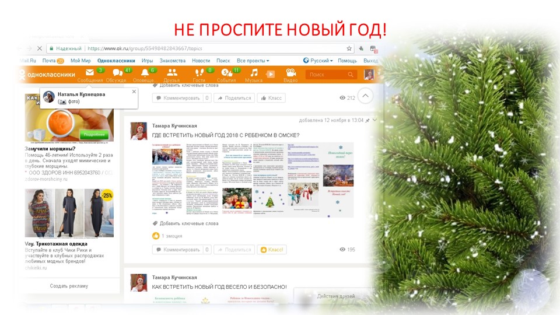The height and width of the screenshot is (315, 560).
Task: Bookmark page with star icon
Action: pyautogui.click(x=349, y=48)
